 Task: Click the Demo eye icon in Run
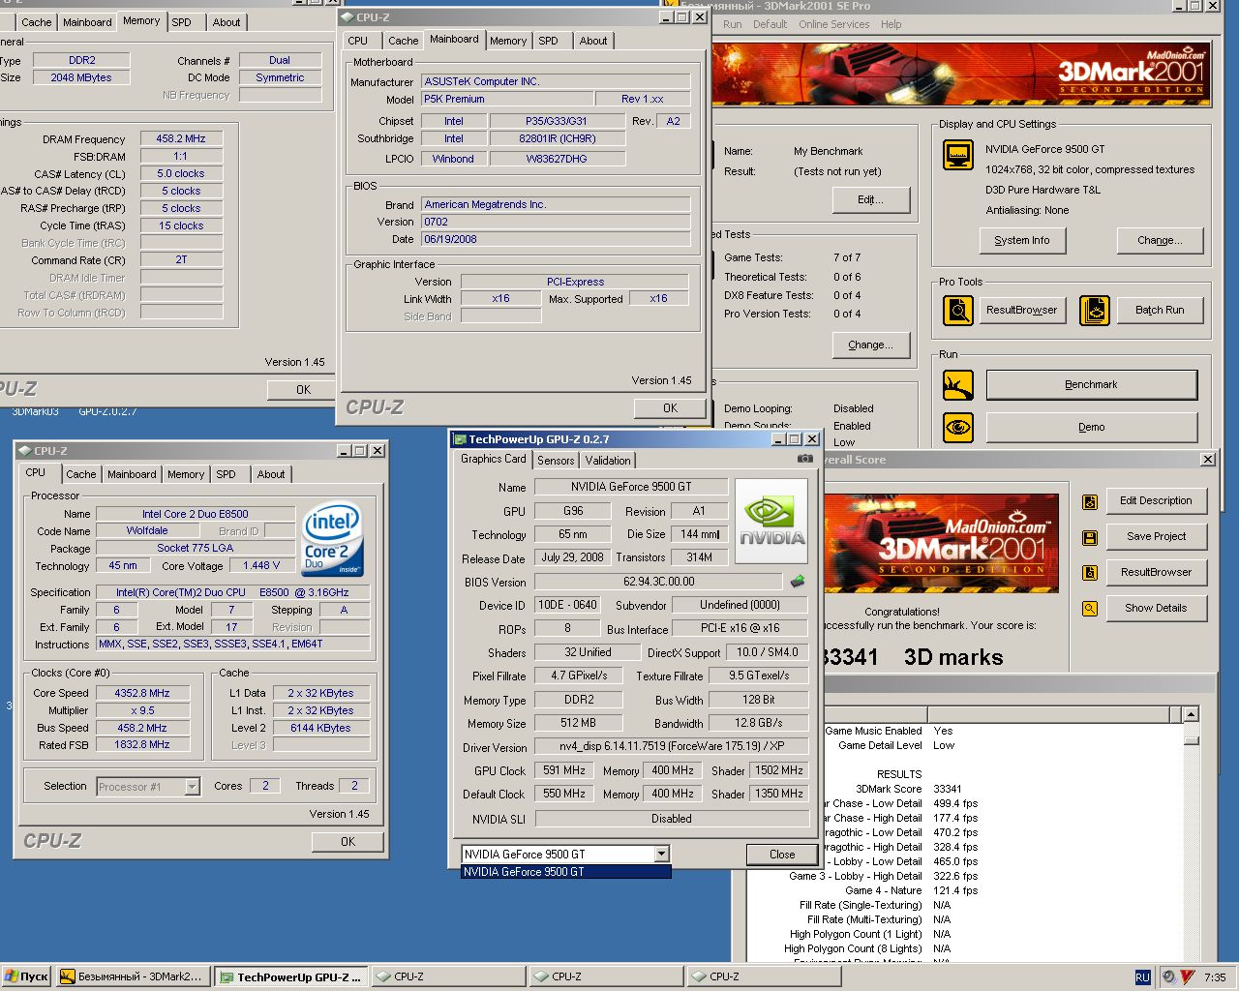[958, 427]
